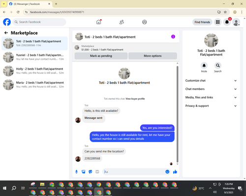Open Chrome profile icon in toolbar

click(x=235, y=12)
